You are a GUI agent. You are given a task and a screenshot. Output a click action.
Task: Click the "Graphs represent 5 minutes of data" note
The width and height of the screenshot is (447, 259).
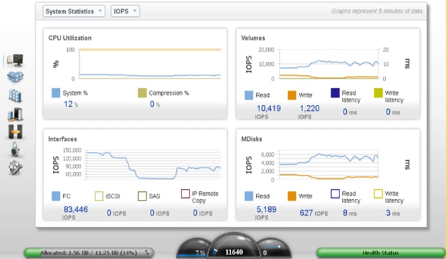(377, 11)
